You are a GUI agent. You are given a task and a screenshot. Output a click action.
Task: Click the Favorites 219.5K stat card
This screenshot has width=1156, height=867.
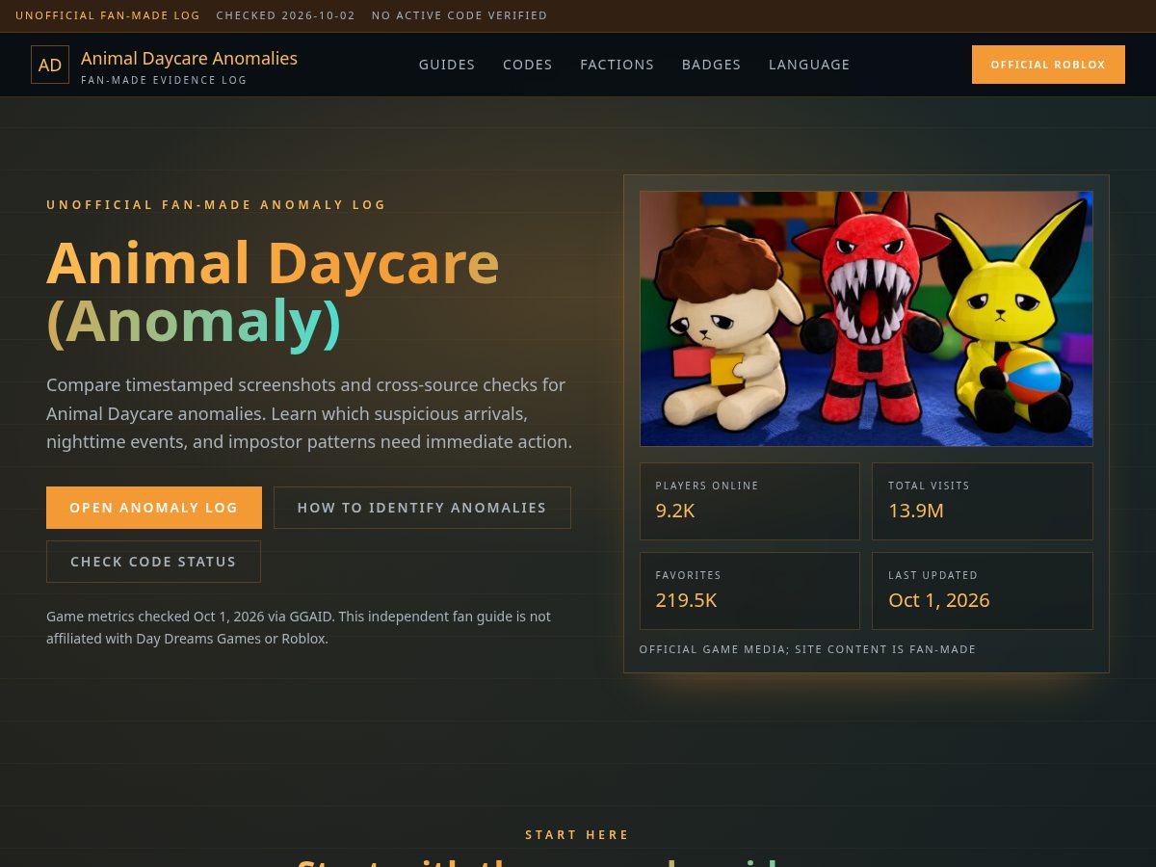click(x=749, y=591)
